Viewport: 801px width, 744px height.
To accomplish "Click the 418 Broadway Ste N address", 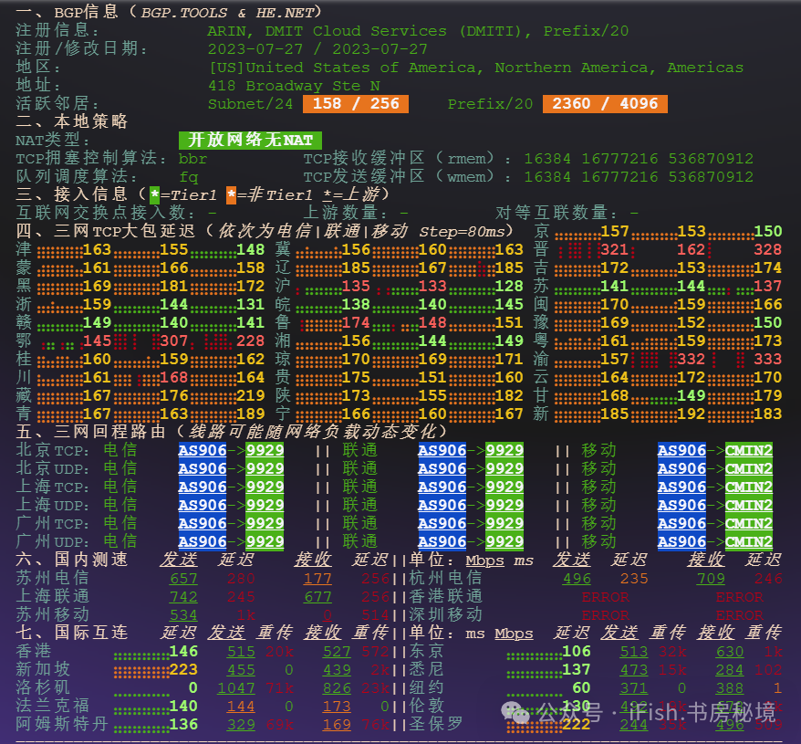I will tap(294, 85).
